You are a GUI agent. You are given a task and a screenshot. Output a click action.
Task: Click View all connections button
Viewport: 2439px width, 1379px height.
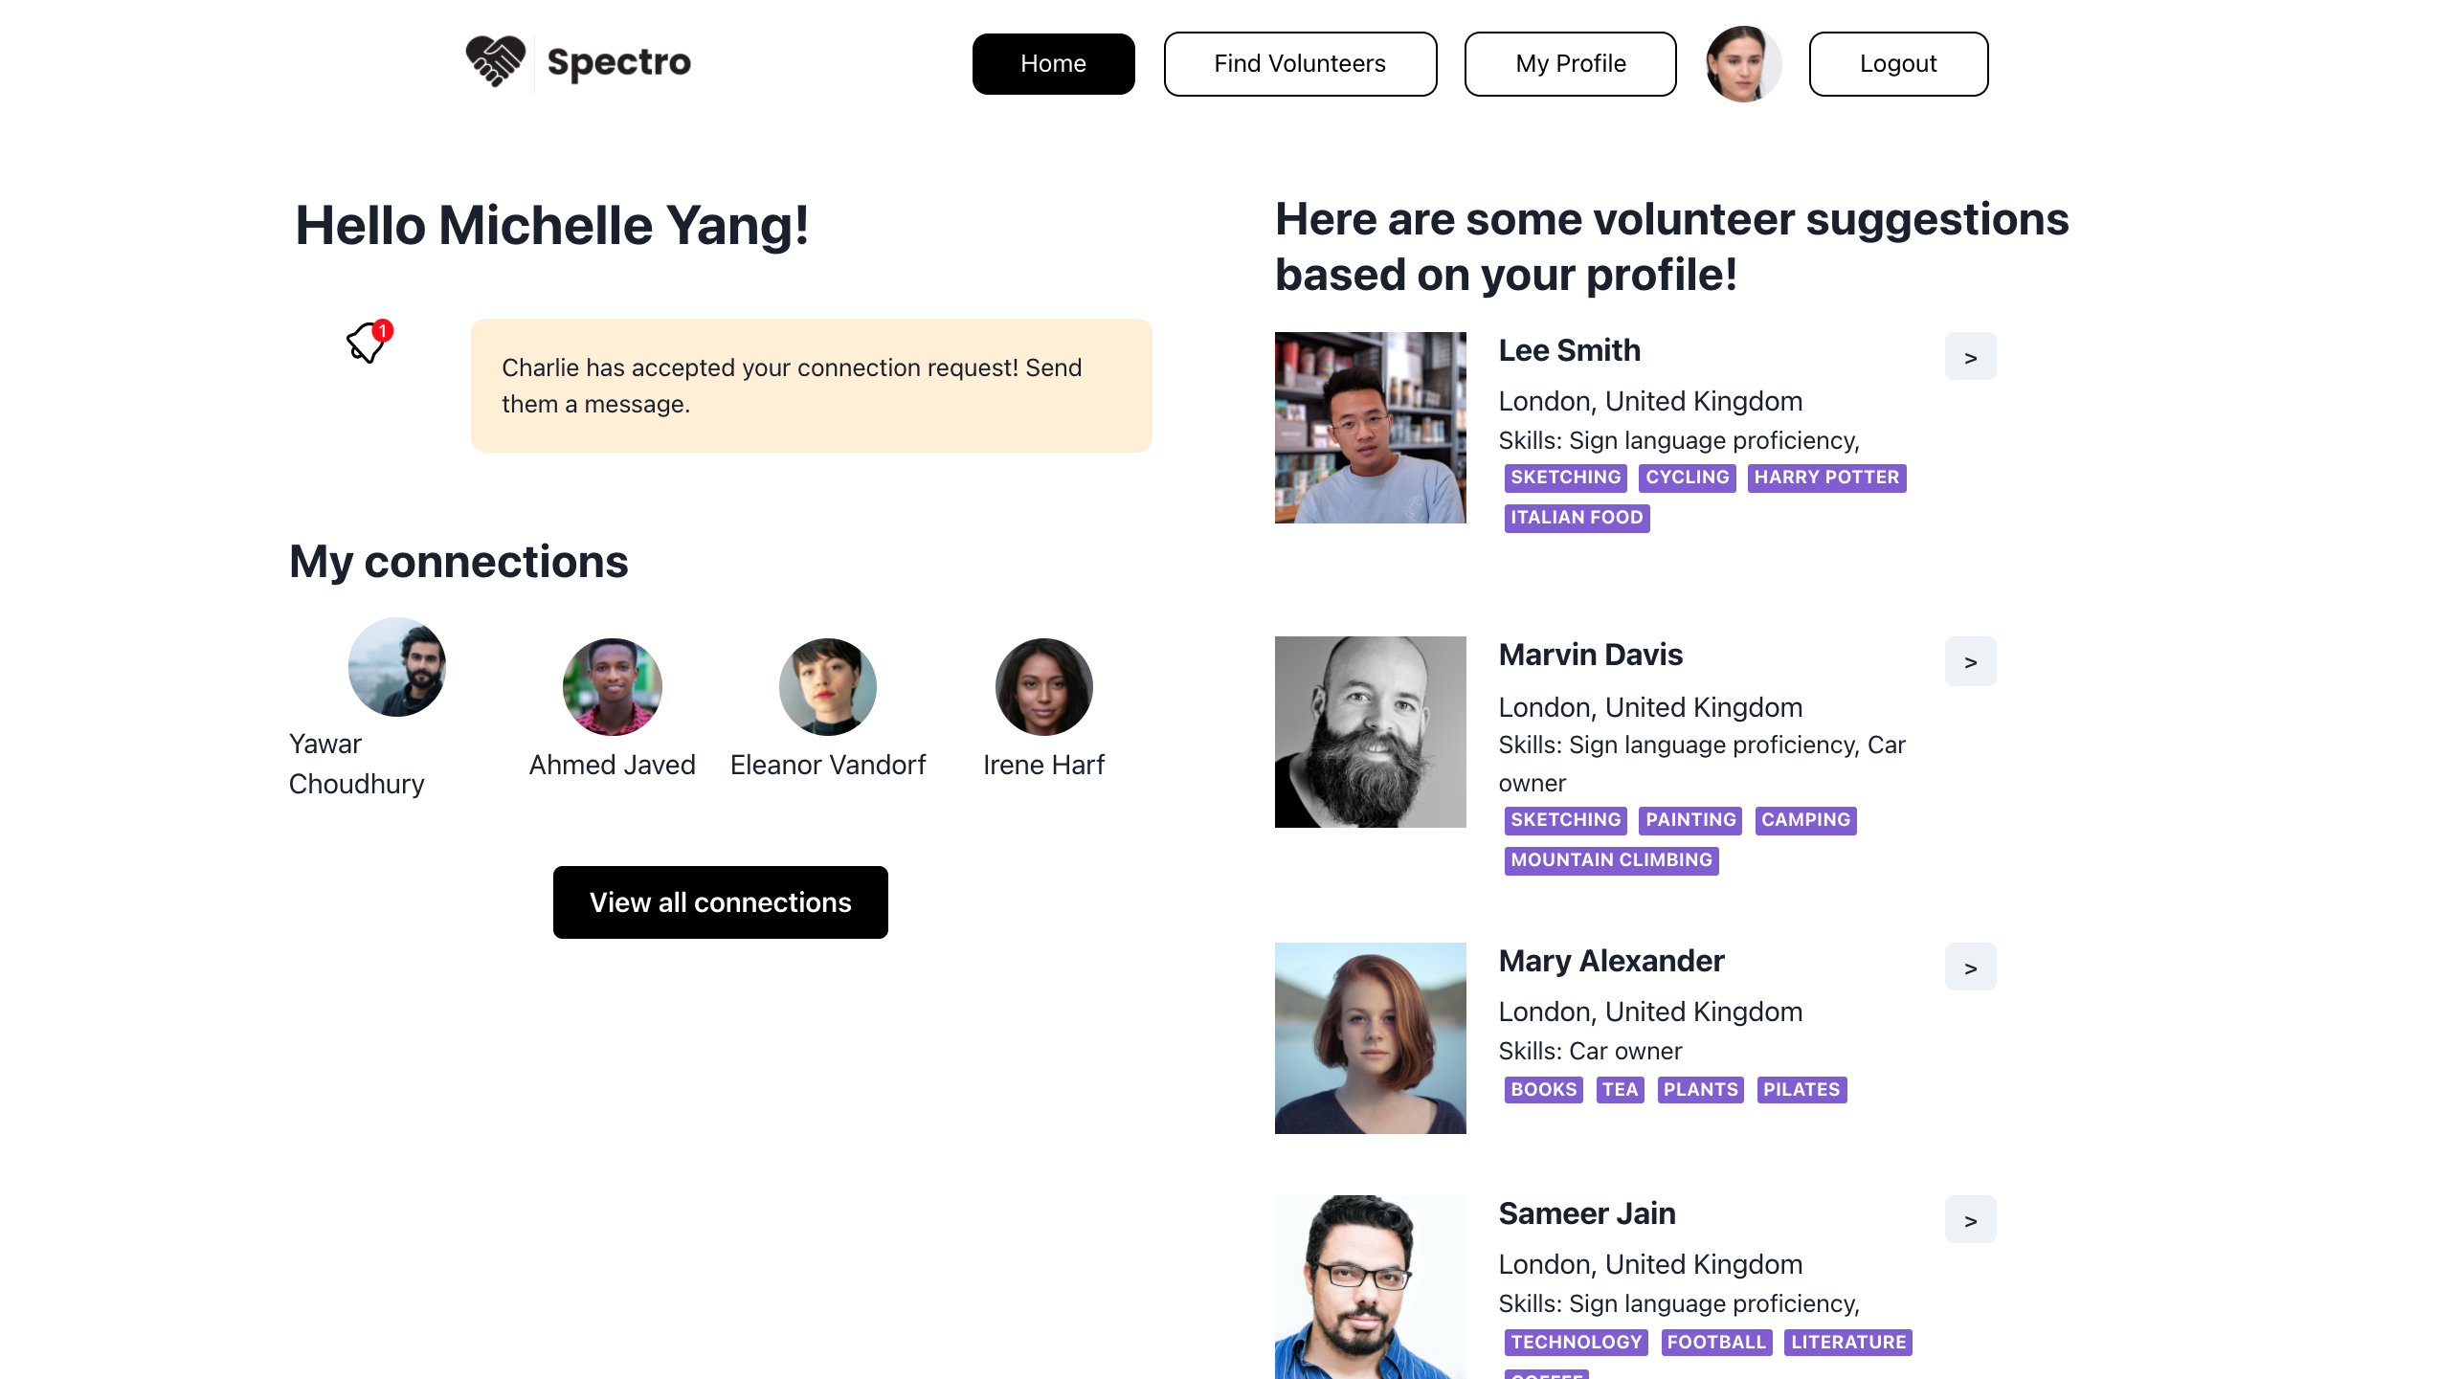pos(720,902)
